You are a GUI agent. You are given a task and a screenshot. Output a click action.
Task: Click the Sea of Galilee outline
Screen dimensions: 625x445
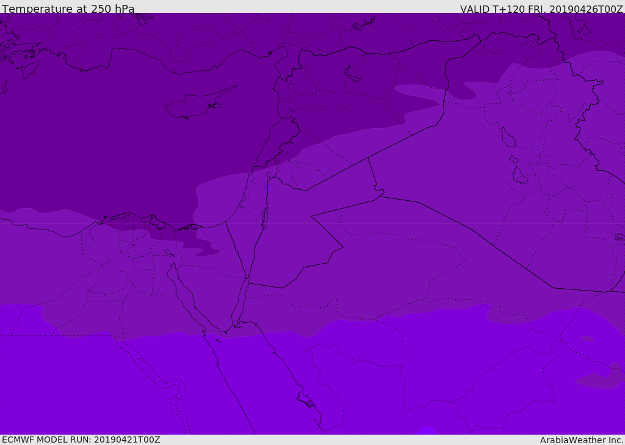269,175
